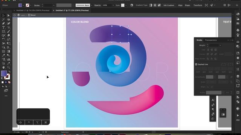241x135 pixels.
Task: Select the Rectangle tool
Action: pyautogui.click(x=3, y=31)
